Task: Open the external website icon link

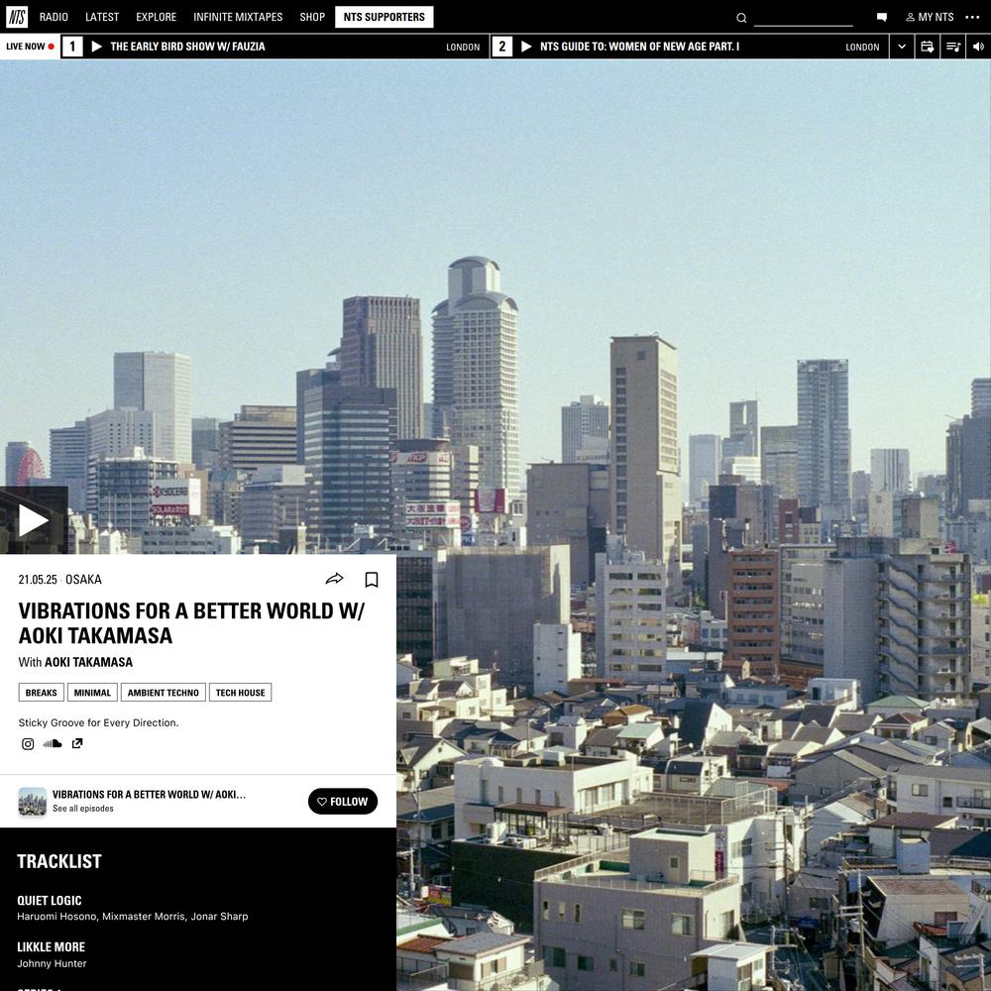Action: point(77,743)
